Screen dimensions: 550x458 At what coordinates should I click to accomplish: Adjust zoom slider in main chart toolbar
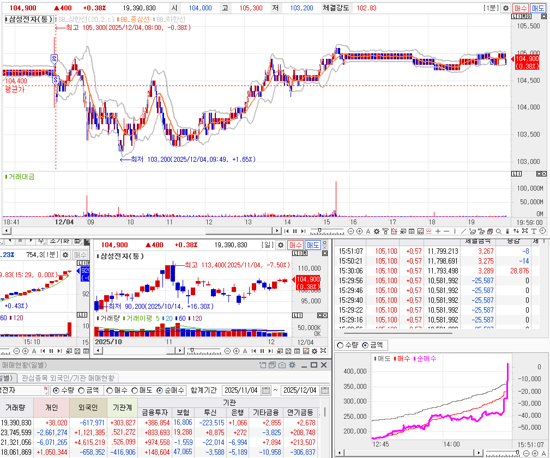point(319,230)
